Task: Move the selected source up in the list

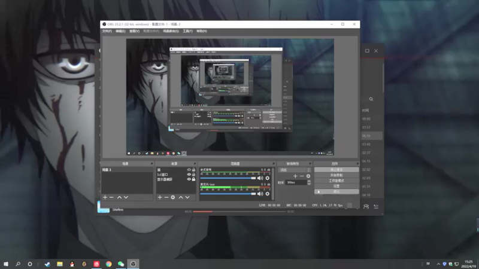Action: [x=181, y=197]
